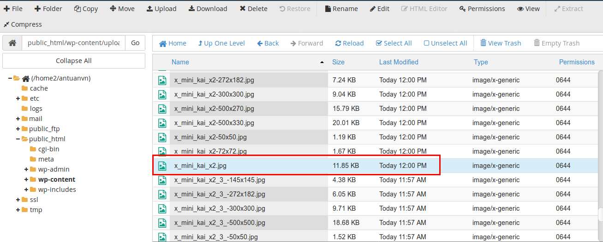Click Up One Level
This screenshot has width=603, height=242.
coord(221,43)
